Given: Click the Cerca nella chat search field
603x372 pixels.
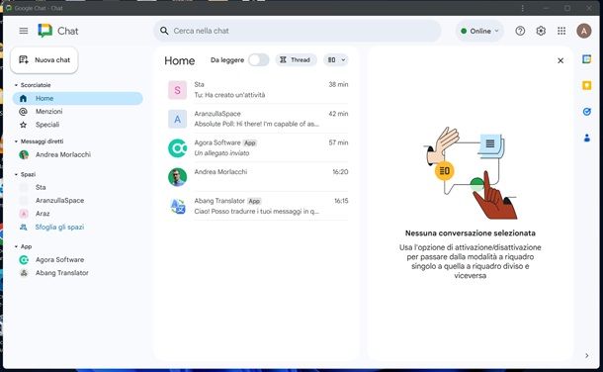Looking at the screenshot, I should [298, 31].
